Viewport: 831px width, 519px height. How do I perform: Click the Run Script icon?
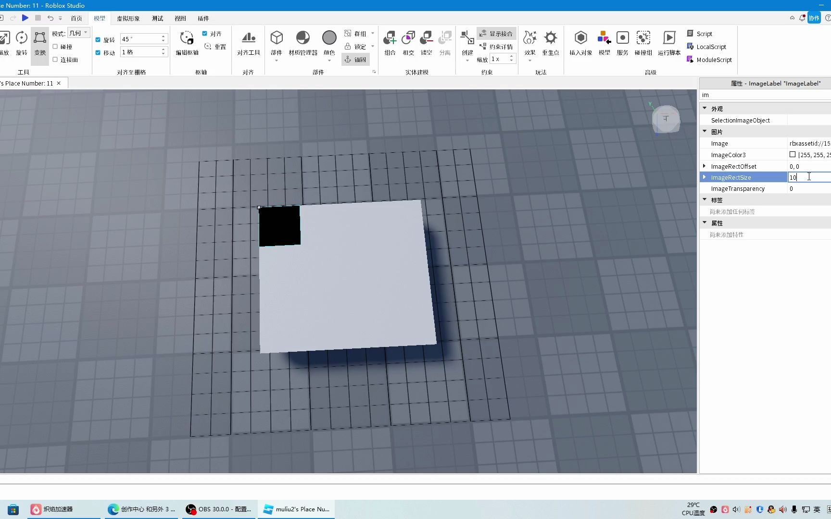(x=669, y=43)
